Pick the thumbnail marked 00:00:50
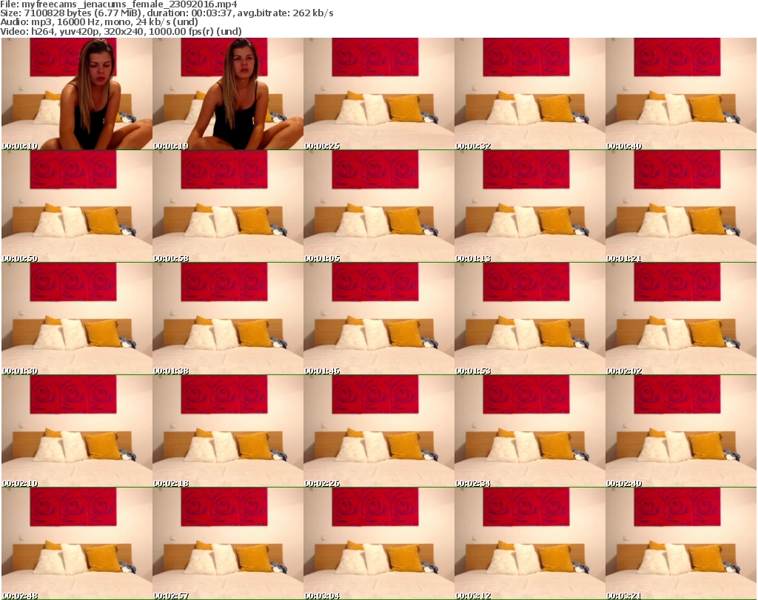Image resolution: width=758 pixels, height=600 pixels. pyautogui.click(x=77, y=206)
